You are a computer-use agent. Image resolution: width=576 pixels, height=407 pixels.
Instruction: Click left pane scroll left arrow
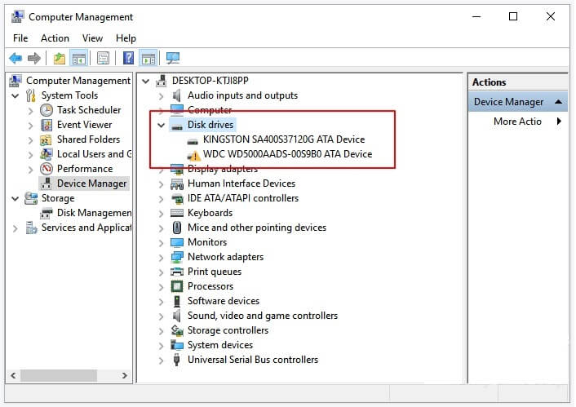coord(13,375)
